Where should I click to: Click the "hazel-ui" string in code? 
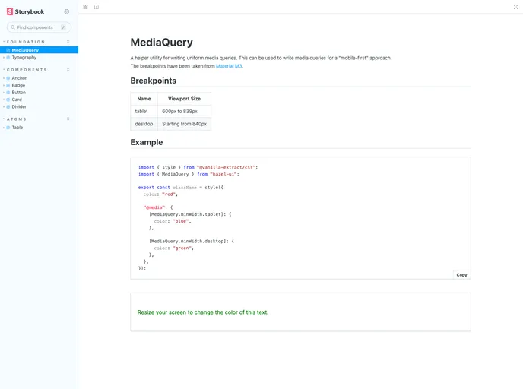tap(223, 174)
